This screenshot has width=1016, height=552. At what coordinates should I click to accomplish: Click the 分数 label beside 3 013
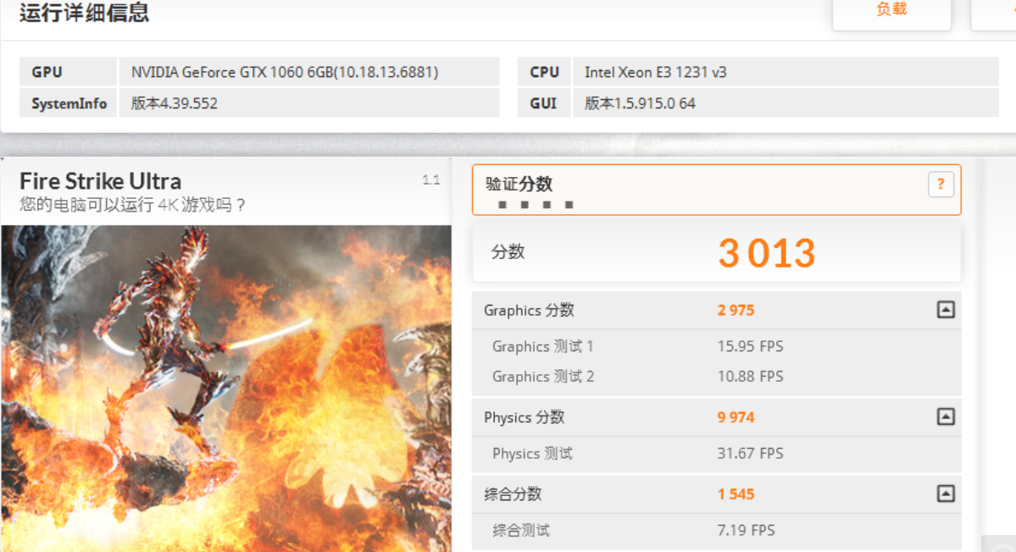[x=508, y=252]
